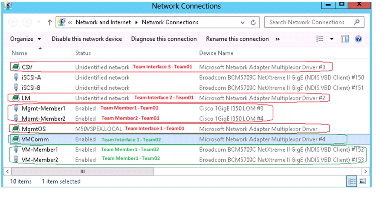
Task: Click the iSCSI-A adapter icon
Action: click(x=16, y=77)
